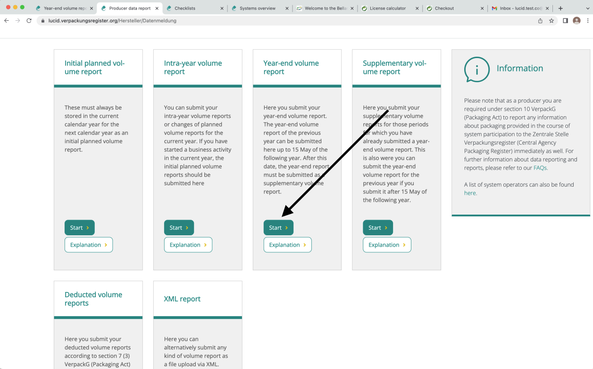Switch to the License calculator tab
Screen dimensions: 593x369
(x=387, y=9)
